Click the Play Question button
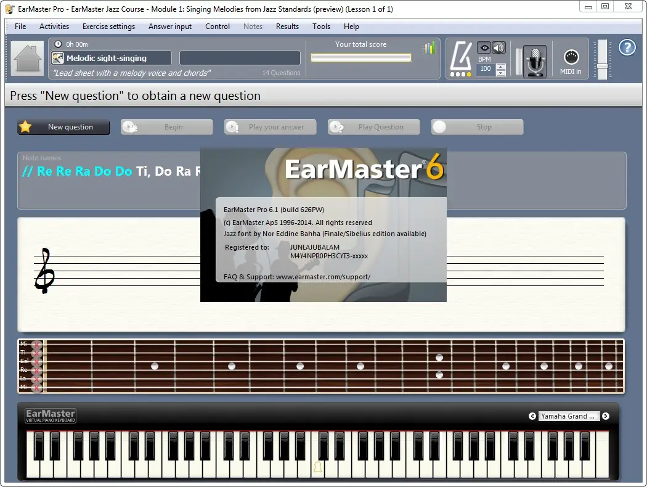Screen dimensions: 647x487 click(x=374, y=127)
